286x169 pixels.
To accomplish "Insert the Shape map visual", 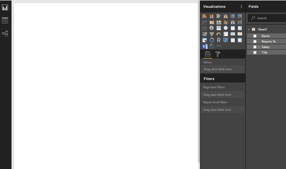I will tap(226, 40).
